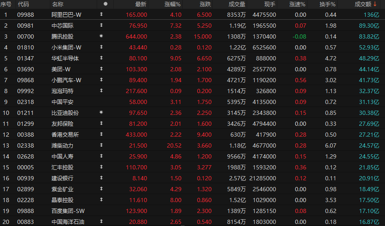The height and width of the screenshot is (226, 385).
Task: Click stock code 09992
Action: (x=26, y=91)
